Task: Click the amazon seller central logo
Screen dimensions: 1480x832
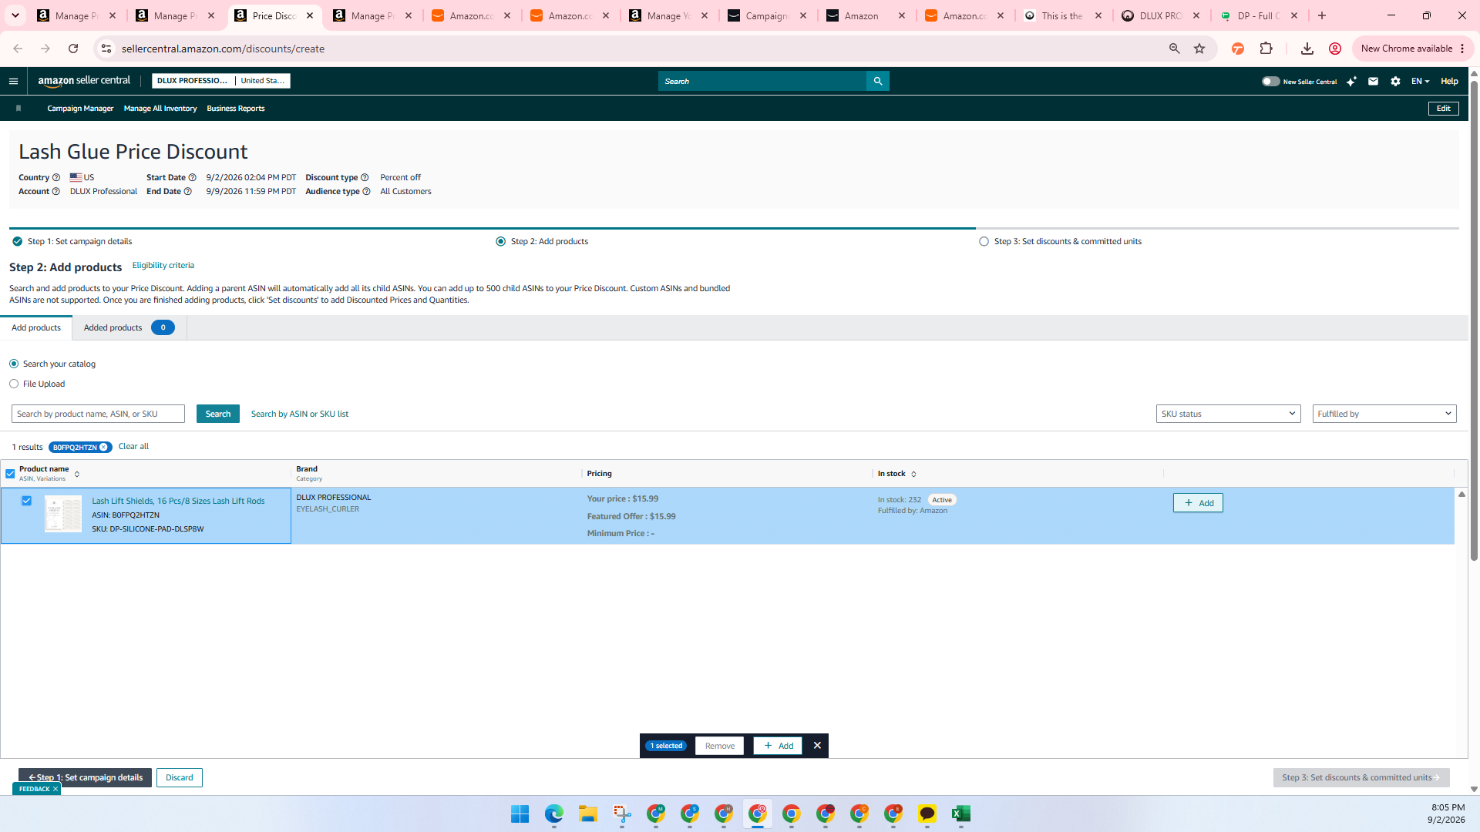Action: tap(84, 81)
